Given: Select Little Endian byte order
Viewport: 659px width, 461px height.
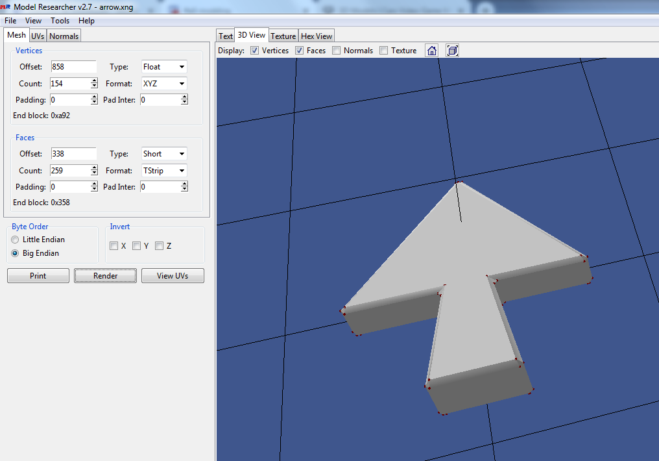Looking at the screenshot, I should [x=16, y=240].
